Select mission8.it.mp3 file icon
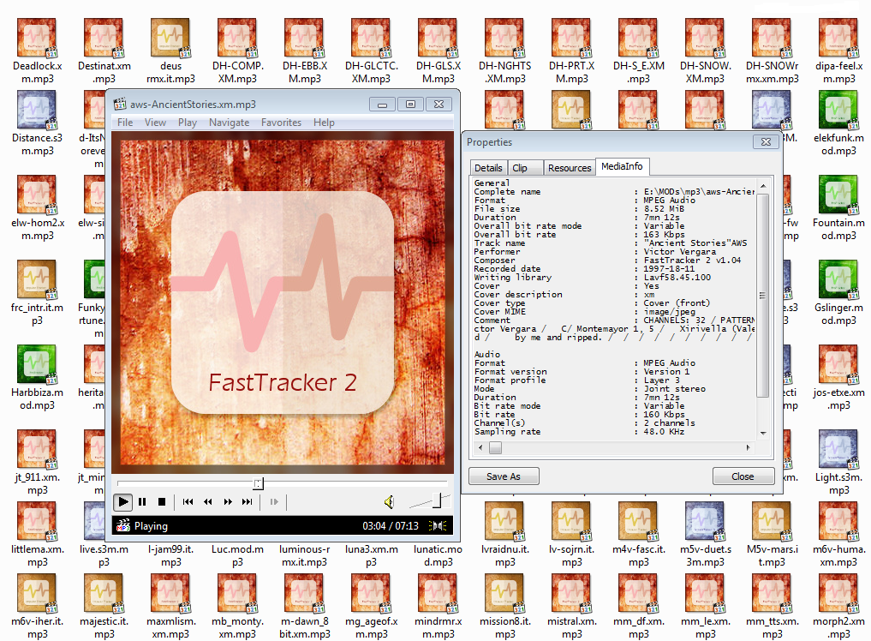The width and height of the screenshot is (871, 641). coord(505,594)
